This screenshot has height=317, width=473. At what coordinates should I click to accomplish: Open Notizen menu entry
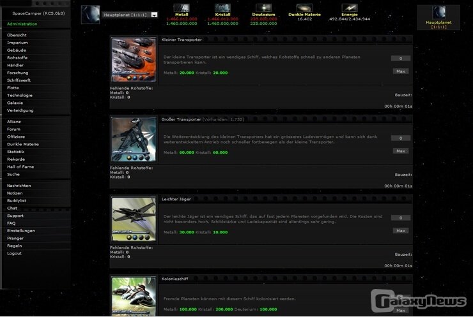click(x=15, y=193)
